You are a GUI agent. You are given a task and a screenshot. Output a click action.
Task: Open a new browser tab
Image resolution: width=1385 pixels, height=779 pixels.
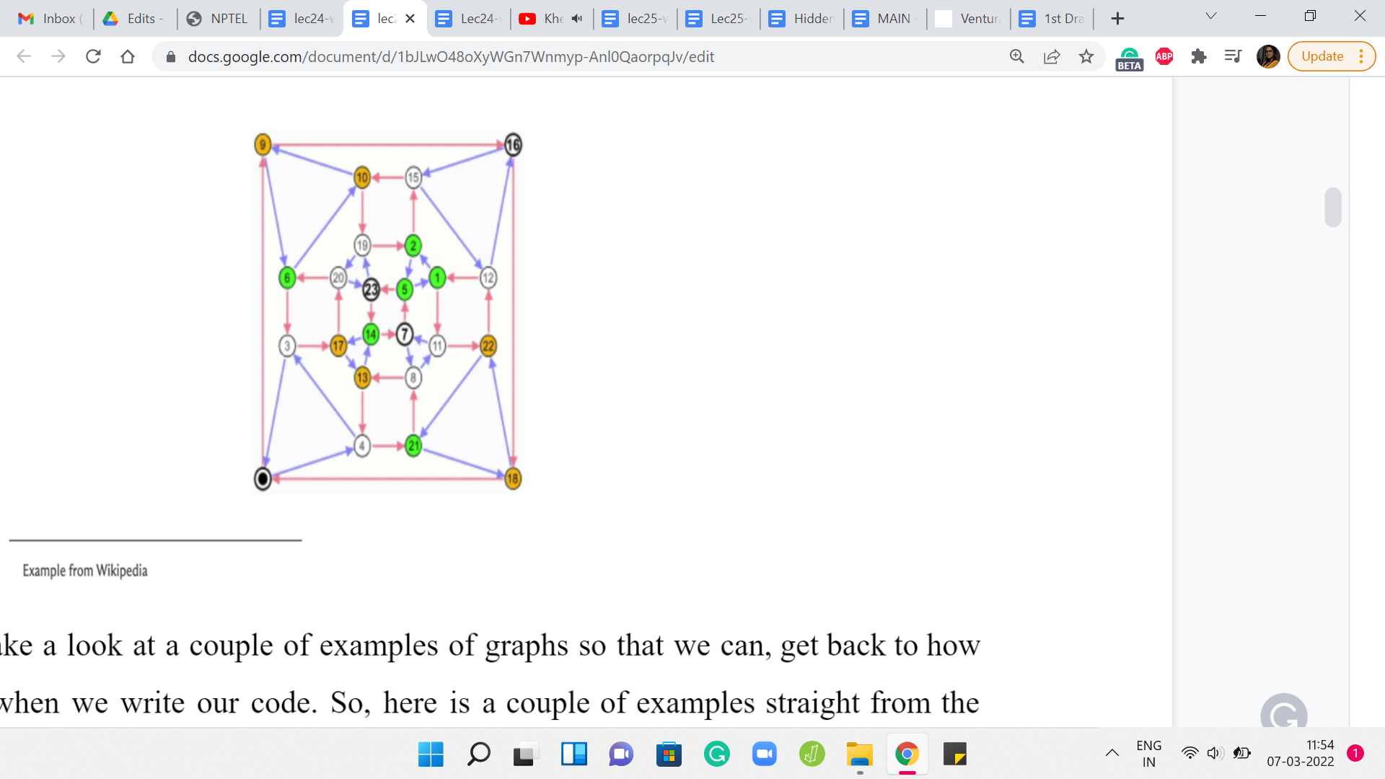[1117, 19]
